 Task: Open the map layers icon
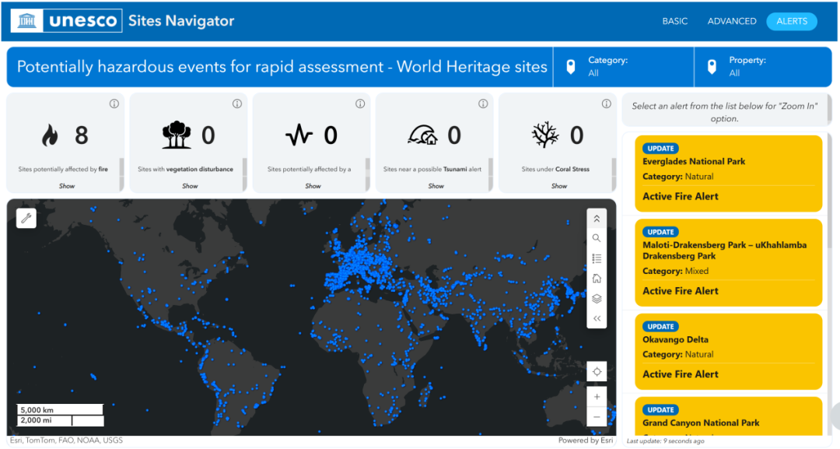(597, 299)
